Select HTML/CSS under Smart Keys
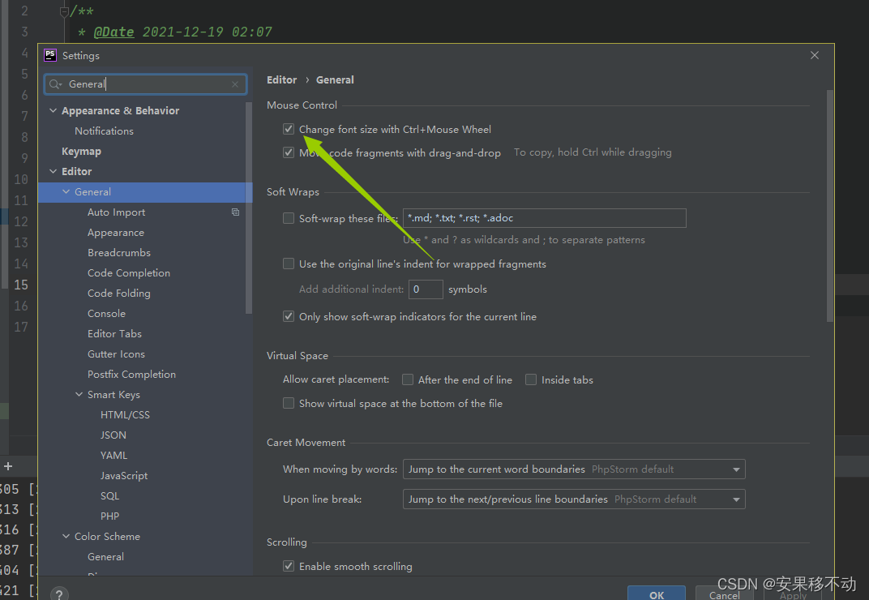This screenshot has height=600, width=869. click(x=126, y=415)
